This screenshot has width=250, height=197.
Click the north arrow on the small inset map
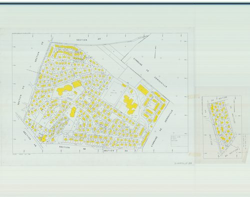pyautogui.click(x=234, y=106)
